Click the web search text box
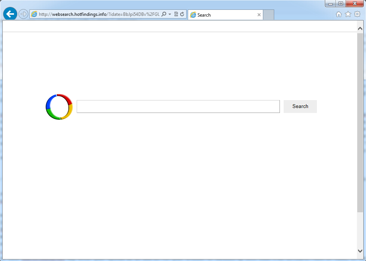Image resolution: width=366 pixels, height=261 pixels. click(178, 107)
